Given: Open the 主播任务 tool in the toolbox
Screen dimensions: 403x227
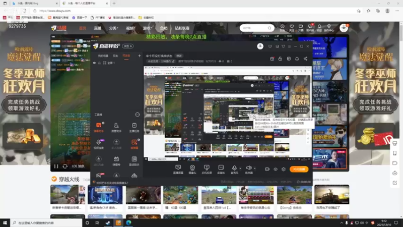Looking at the screenshot, I should tap(134, 127).
